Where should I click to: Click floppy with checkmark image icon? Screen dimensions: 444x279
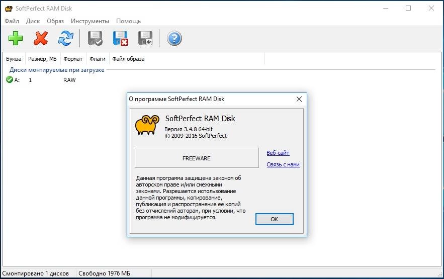coord(95,38)
